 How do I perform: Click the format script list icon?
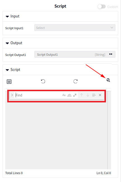pyautogui.click(x=9, y=82)
